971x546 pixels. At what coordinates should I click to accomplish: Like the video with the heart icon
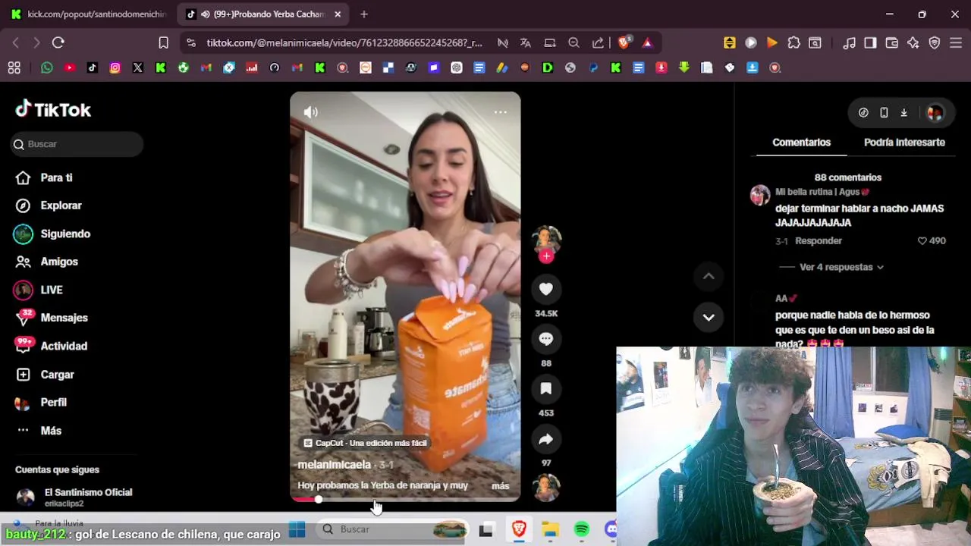546,289
